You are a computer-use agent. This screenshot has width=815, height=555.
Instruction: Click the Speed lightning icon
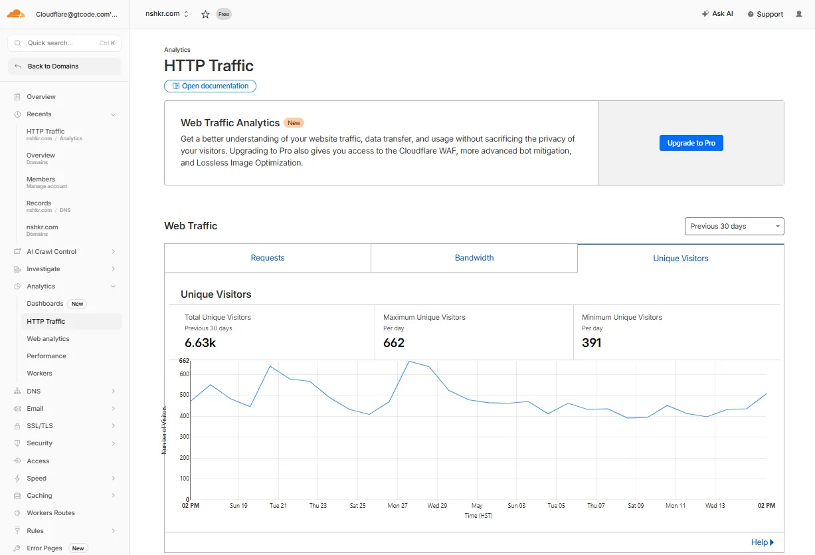coord(17,479)
